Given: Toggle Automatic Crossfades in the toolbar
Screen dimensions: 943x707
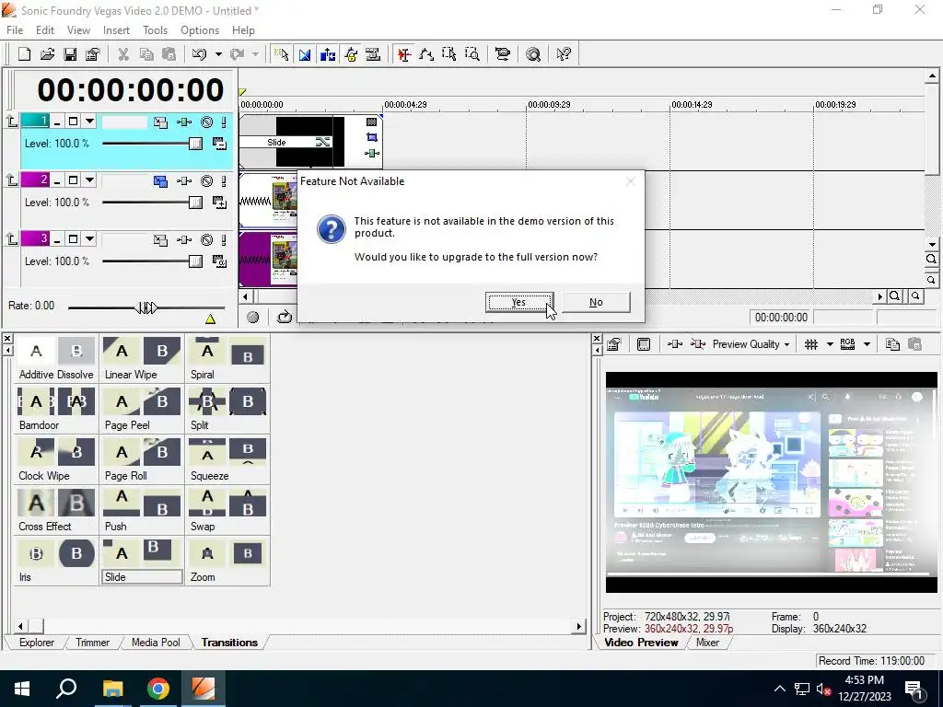Looking at the screenshot, I should coord(305,54).
